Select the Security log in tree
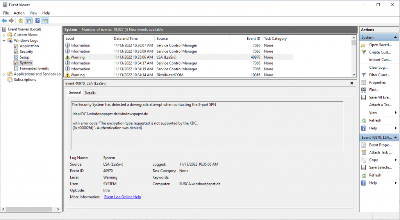This screenshot has width=400, height=220. click(x=26, y=52)
